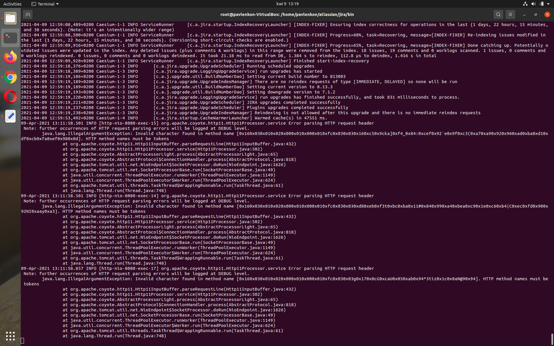Open the Show Applications grid

click(9, 336)
